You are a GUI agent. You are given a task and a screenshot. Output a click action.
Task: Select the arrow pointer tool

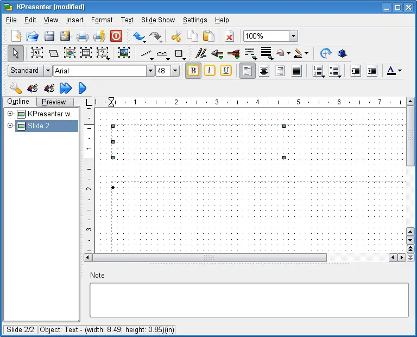pyautogui.click(x=15, y=53)
